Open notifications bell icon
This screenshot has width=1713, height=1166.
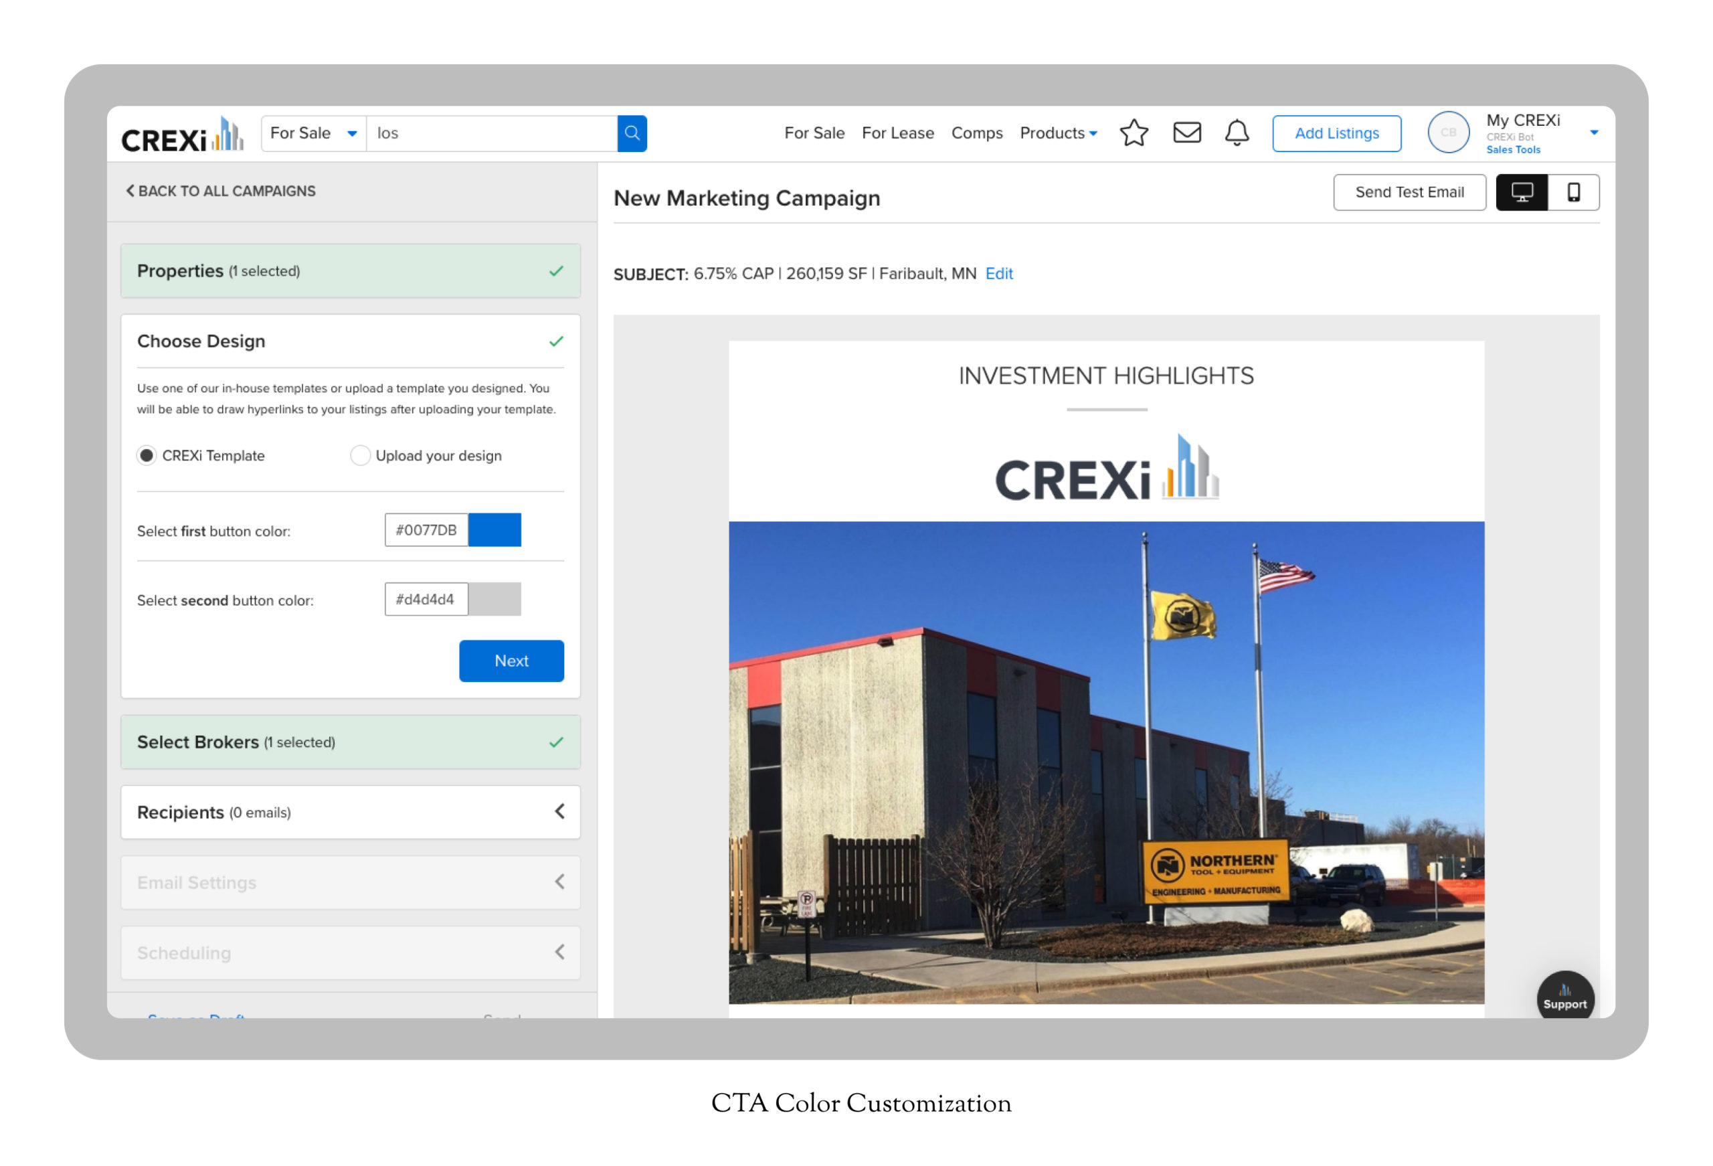(1237, 133)
